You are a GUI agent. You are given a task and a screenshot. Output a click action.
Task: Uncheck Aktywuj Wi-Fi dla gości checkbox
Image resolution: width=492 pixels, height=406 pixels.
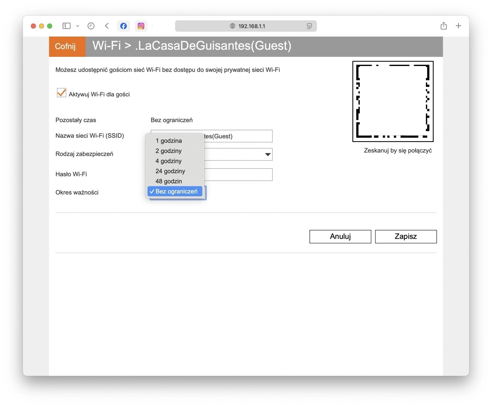click(x=61, y=92)
